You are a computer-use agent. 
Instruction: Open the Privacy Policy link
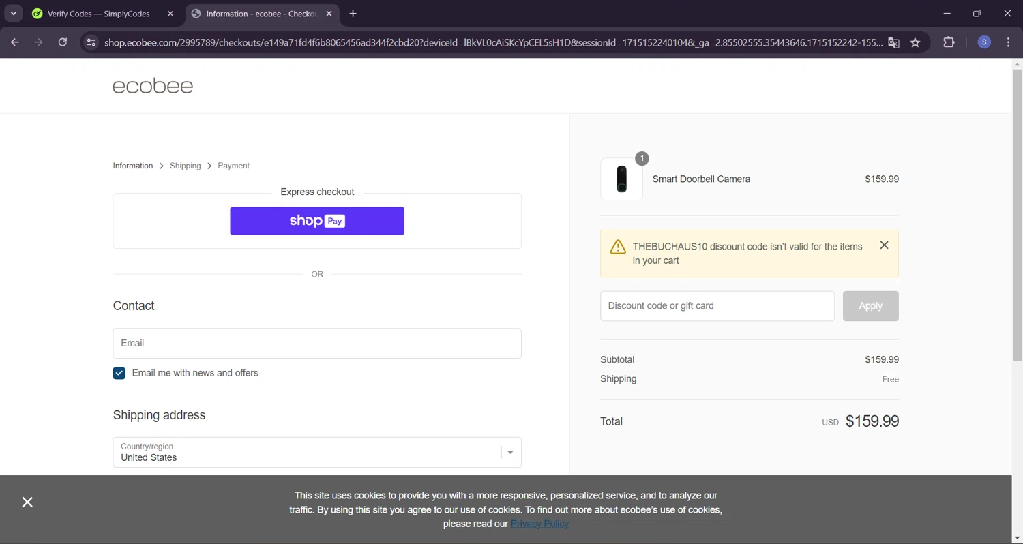click(539, 524)
